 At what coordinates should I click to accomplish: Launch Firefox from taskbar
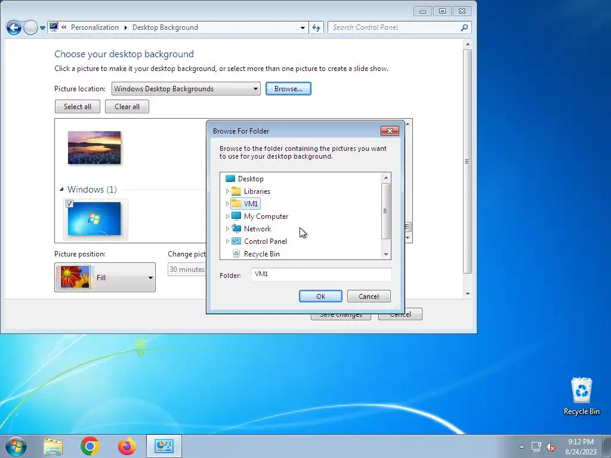click(127, 446)
